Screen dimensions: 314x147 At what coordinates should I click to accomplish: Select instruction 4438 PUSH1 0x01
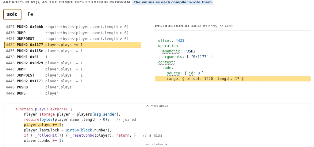click(x=72, y=57)
